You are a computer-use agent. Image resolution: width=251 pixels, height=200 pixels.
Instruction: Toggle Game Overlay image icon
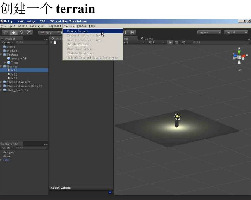coord(176,43)
